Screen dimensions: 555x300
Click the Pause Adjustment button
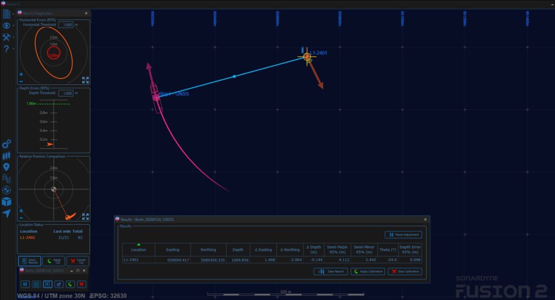(x=403, y=234)
